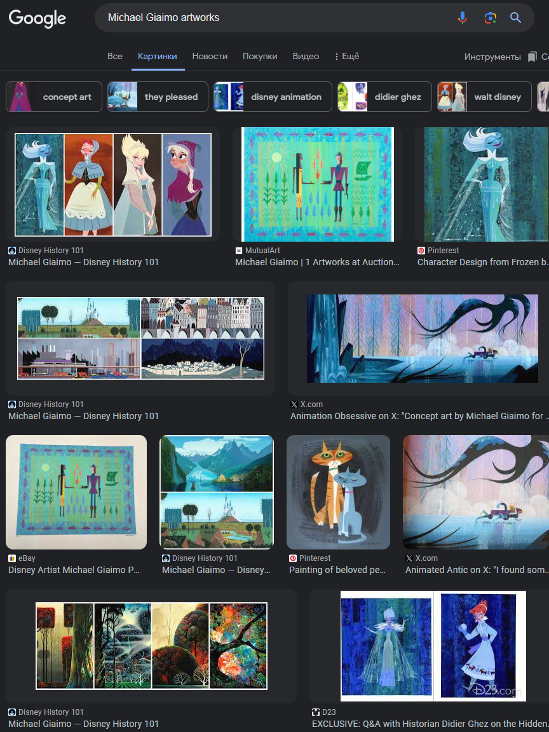
Task: Open EXCLUSIVE Q&A with Didier Ghez link
Action: tap(430, 724)
